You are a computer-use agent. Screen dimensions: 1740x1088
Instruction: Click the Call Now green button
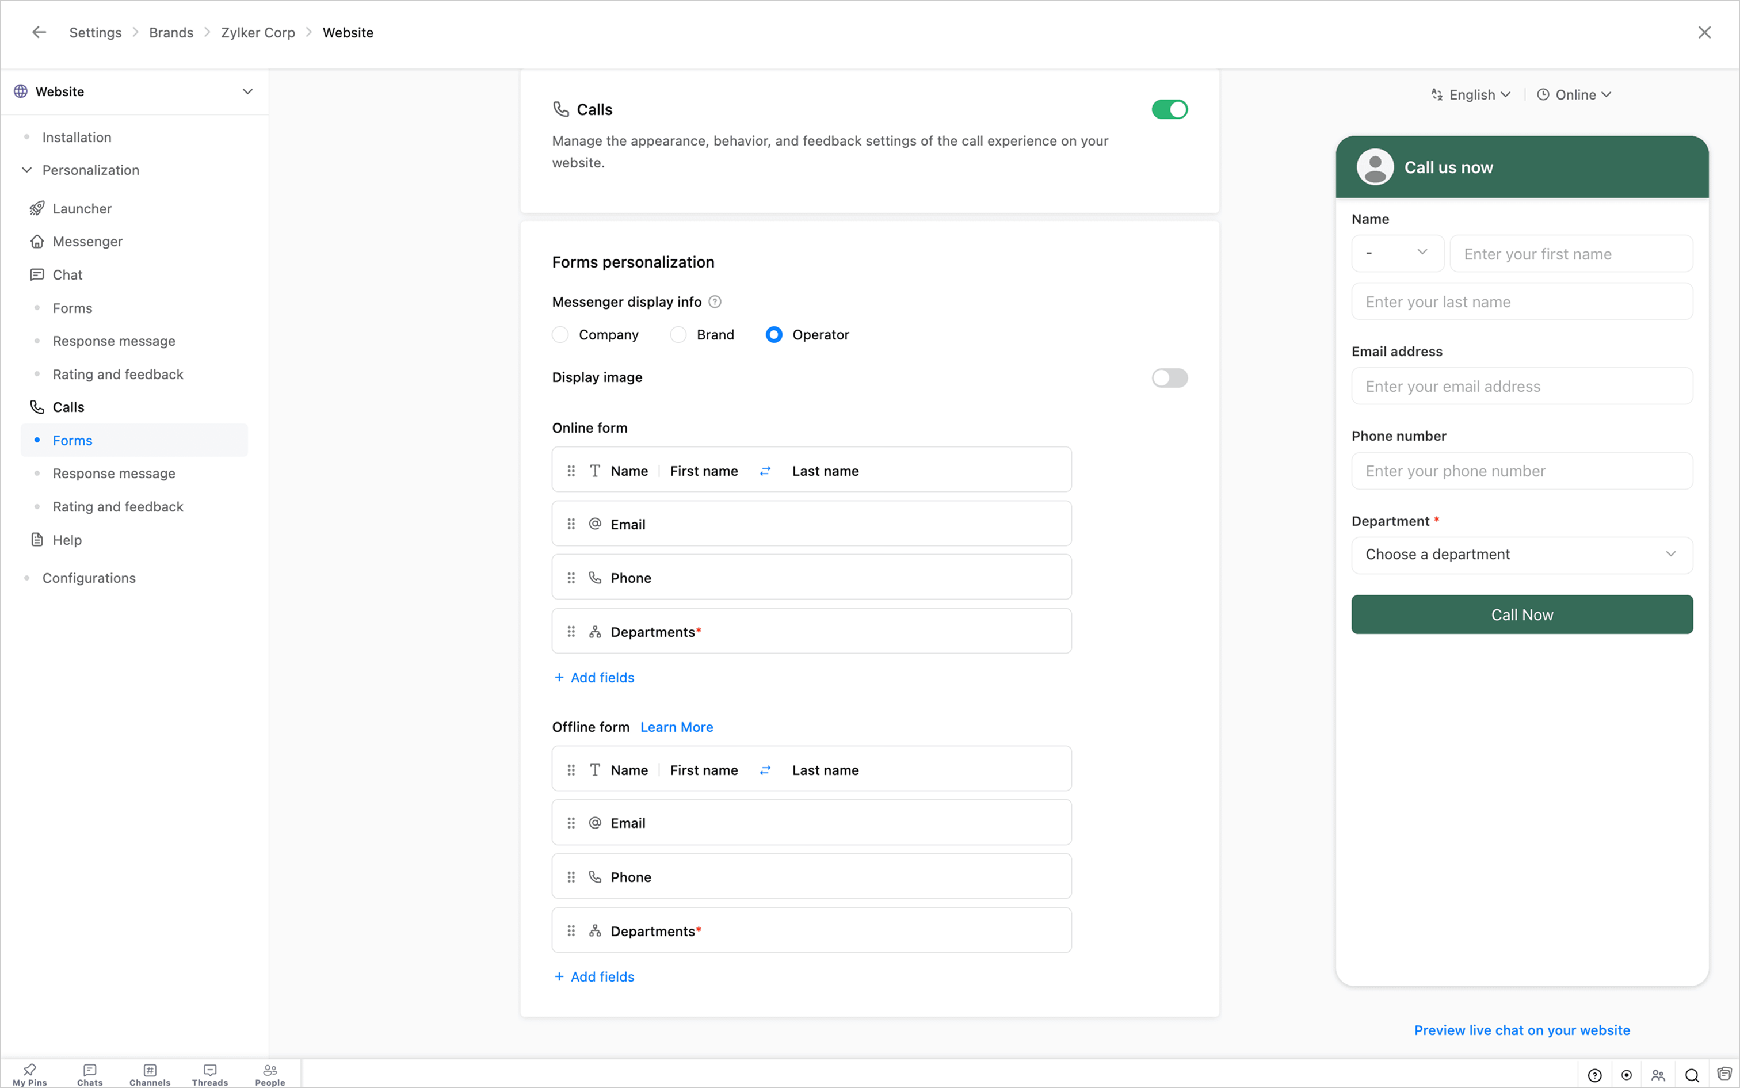point(1521,614)
